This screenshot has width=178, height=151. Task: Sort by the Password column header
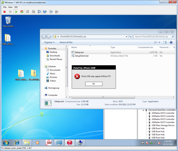click(165, 47)
